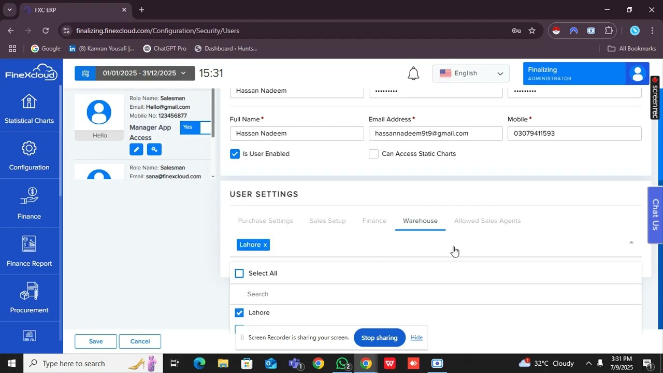Open WhatsApp from the taskbar
The image size is (663, 373).
click(x=342, y=364)
